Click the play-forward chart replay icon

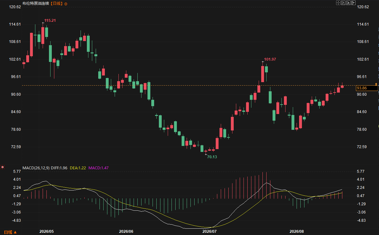[x=349, y=3]
